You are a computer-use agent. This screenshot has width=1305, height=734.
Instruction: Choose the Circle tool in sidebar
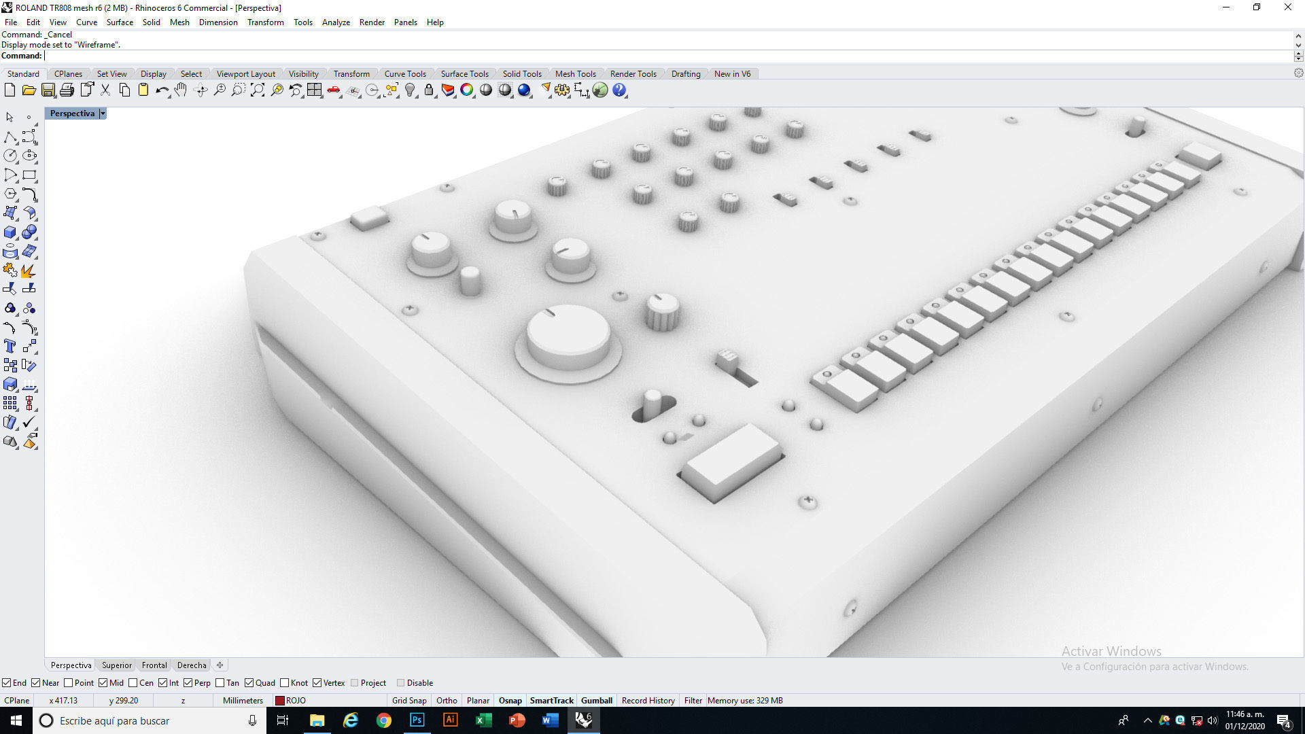point(10,156)
